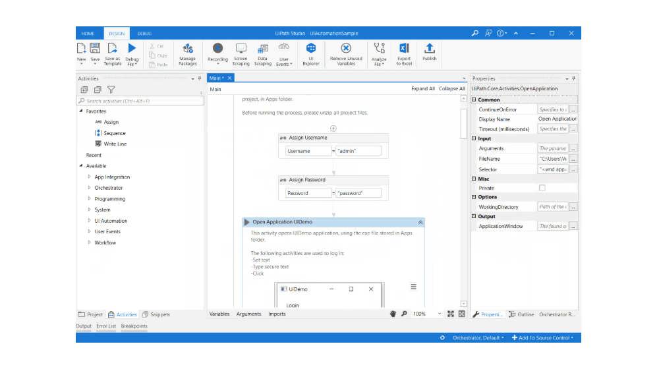Publish the project
The width and height of the screenshot is (659, 371).
[429, 52]
